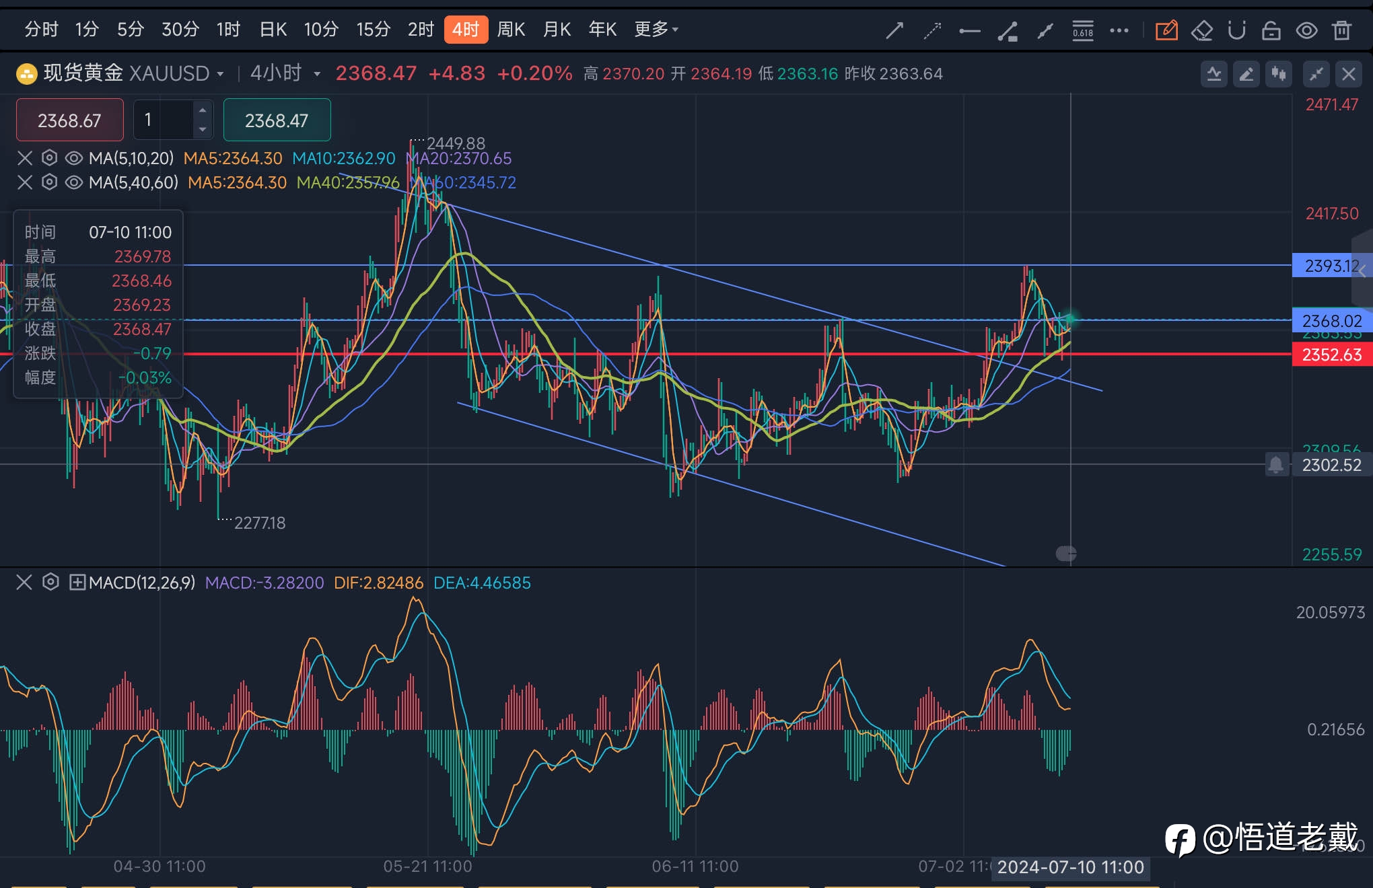Select the price-label trend line tool
Viewport: 1373px width, 888px height.
[x=1008, y=30]
